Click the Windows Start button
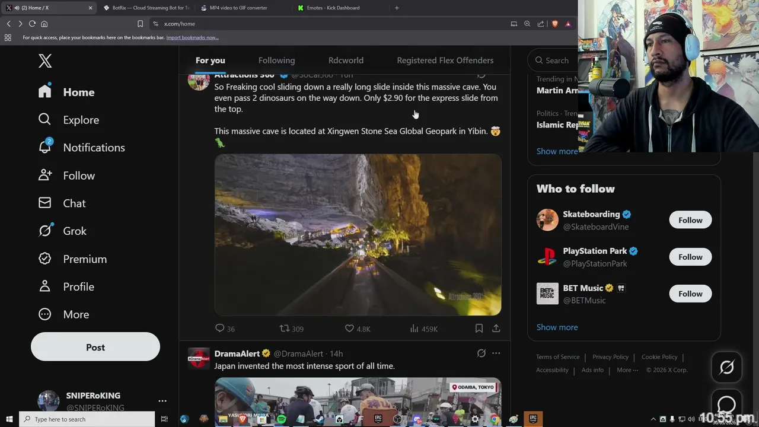Viewport: 759px width, 427px height. coord(9,419)
